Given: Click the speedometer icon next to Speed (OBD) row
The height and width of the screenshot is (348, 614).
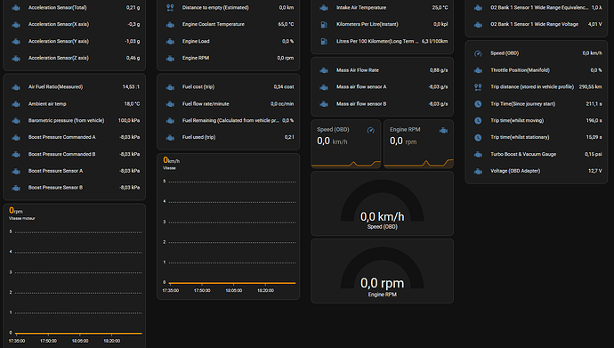Looking at the screenshot, I should pos(478,53).
